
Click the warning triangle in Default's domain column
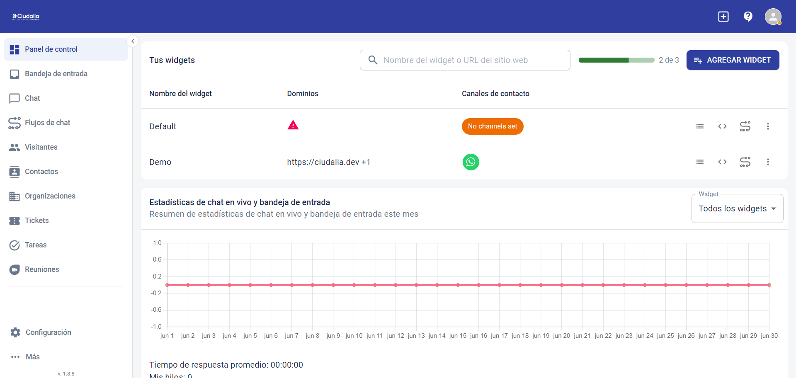(x=293, y=125)
